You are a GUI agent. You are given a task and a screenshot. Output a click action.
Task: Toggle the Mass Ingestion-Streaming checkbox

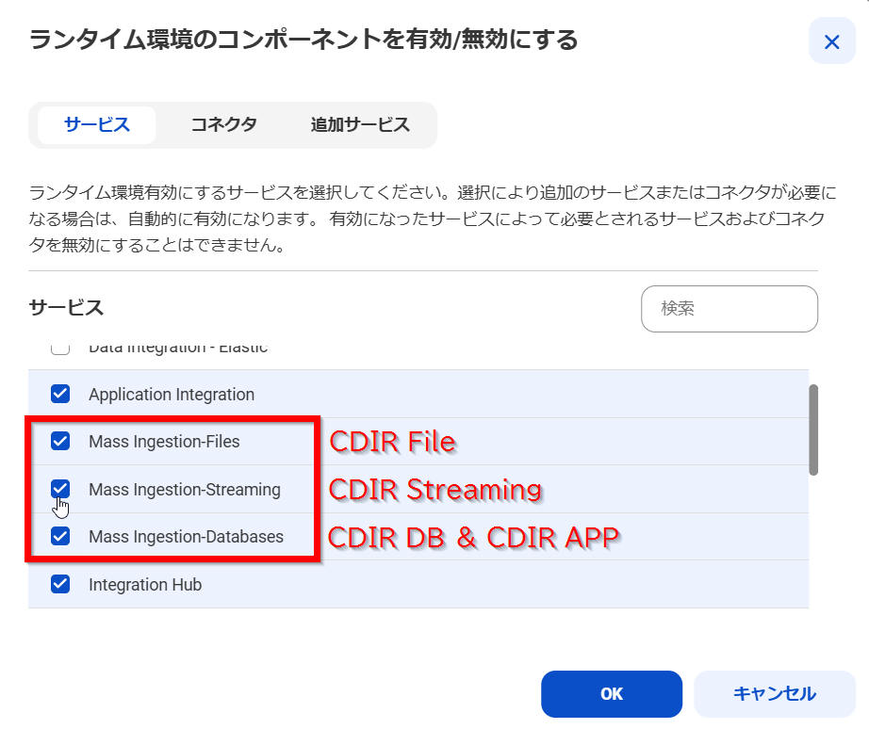pos(60,489)
